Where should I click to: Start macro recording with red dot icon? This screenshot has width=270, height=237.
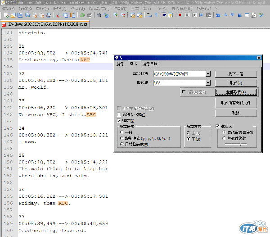click(180, 15)
